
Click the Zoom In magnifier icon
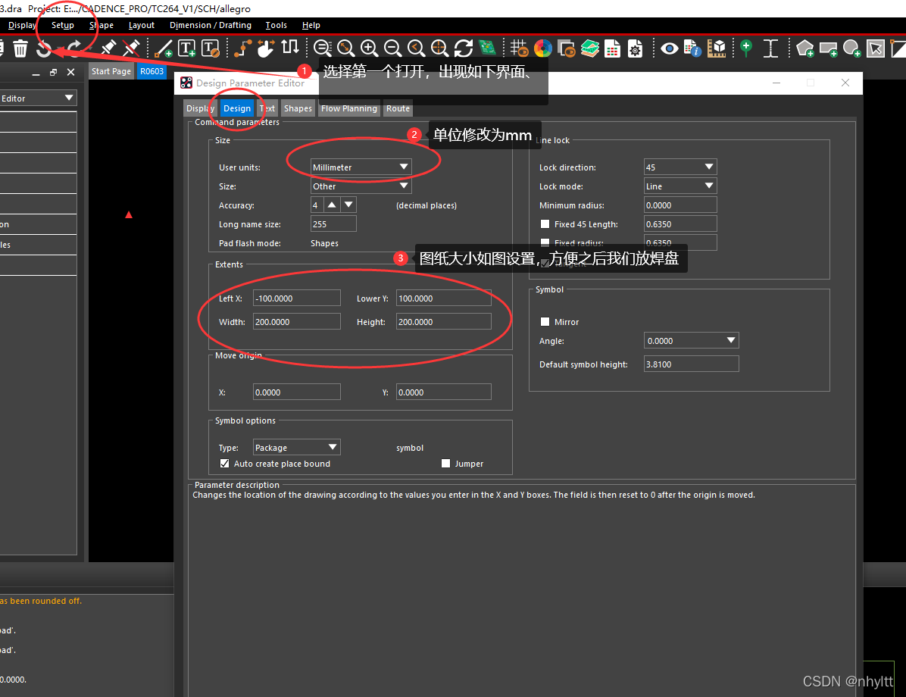tap(369, 48)
